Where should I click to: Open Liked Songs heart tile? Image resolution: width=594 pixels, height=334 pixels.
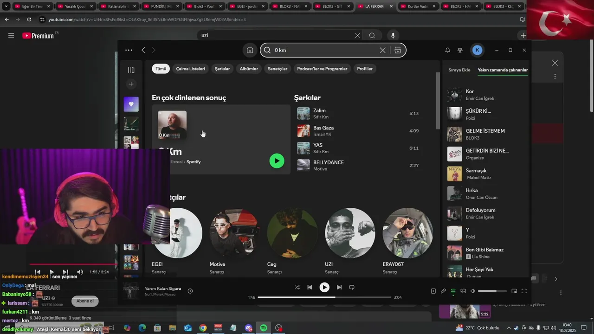[131, 104]
